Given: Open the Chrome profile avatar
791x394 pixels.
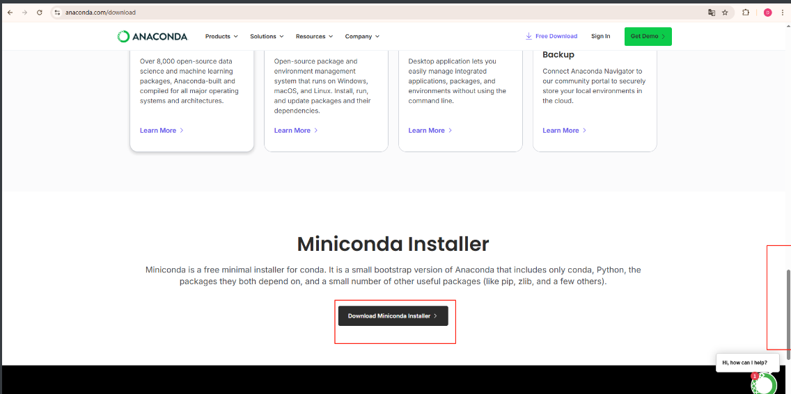Looking at the screenshot, I should [x=767, y=13].
